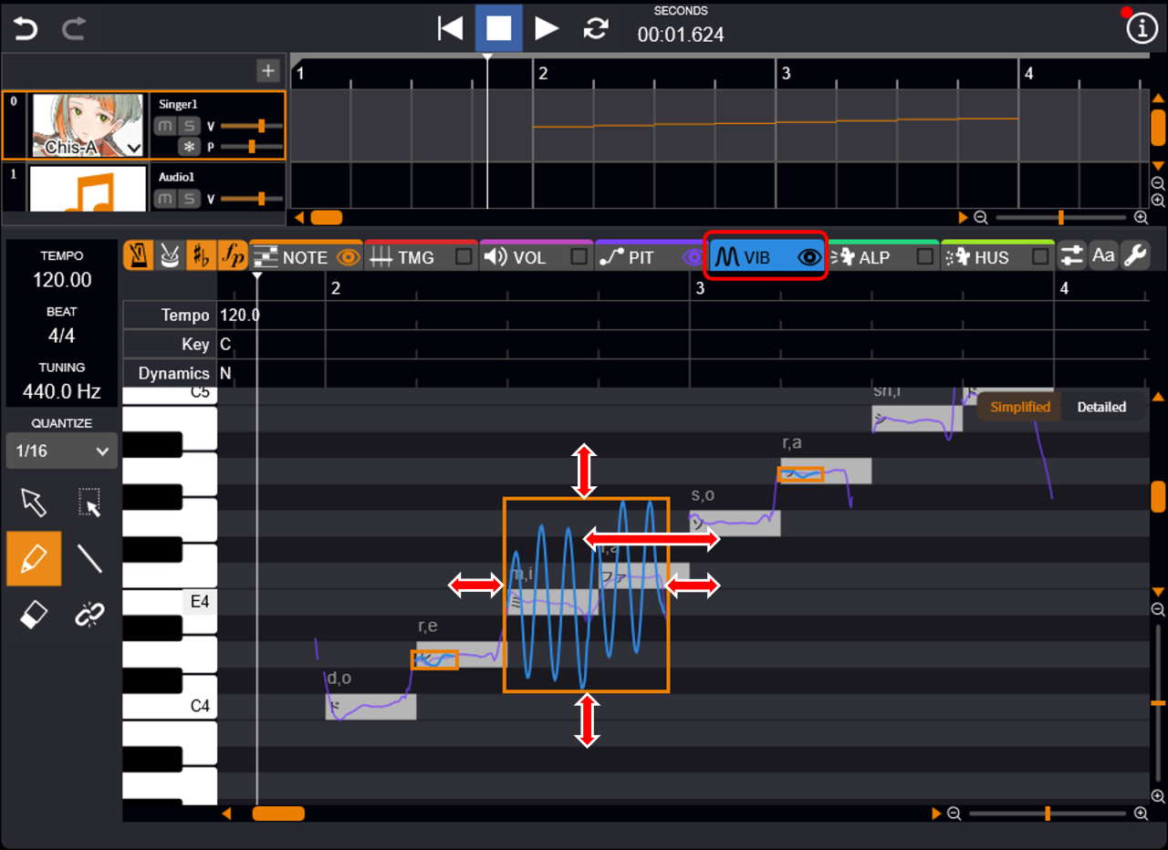The width and height of the screenshot is (1168, 850).
Task: Select the s,o note block
Action: click(735, 523)
